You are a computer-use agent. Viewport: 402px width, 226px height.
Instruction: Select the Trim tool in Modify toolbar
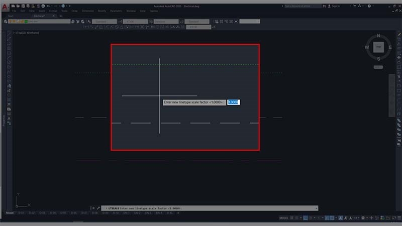pos(399,76)
